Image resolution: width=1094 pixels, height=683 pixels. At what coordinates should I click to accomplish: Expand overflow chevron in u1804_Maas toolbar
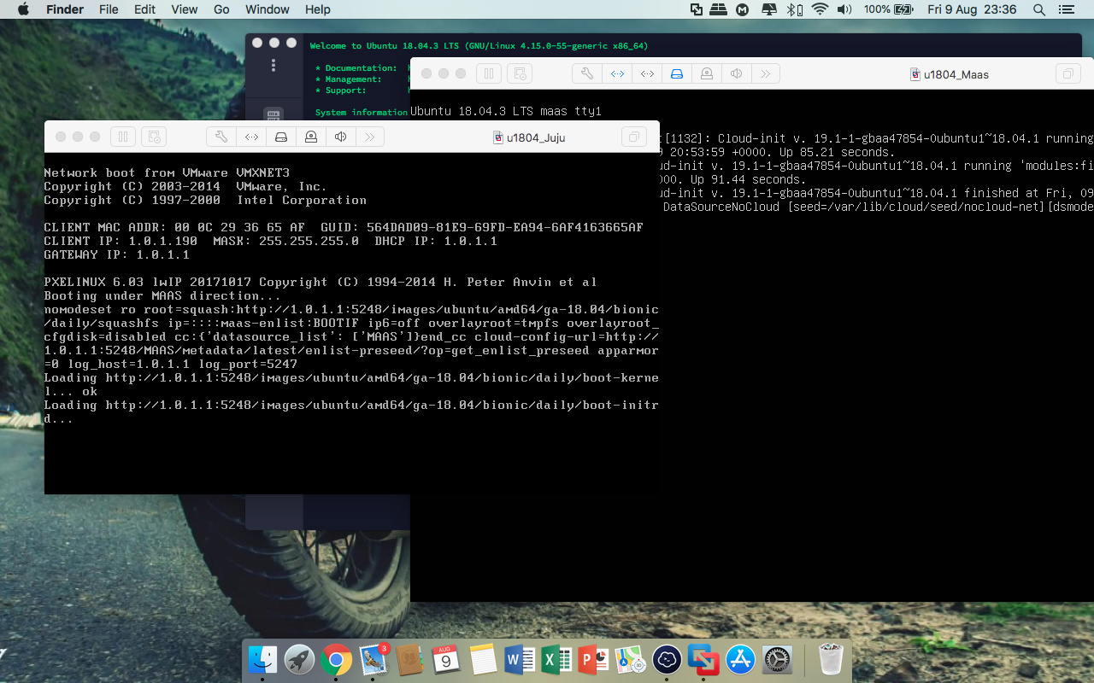[x=766, y=74]
